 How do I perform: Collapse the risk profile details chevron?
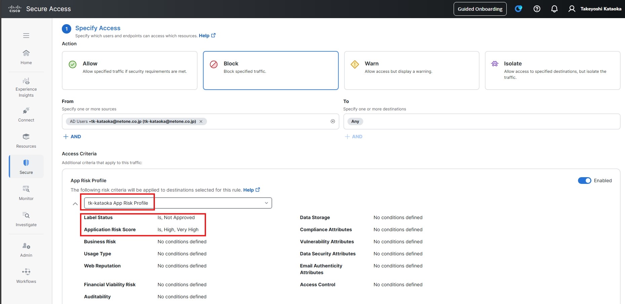(x=75, y=204)
